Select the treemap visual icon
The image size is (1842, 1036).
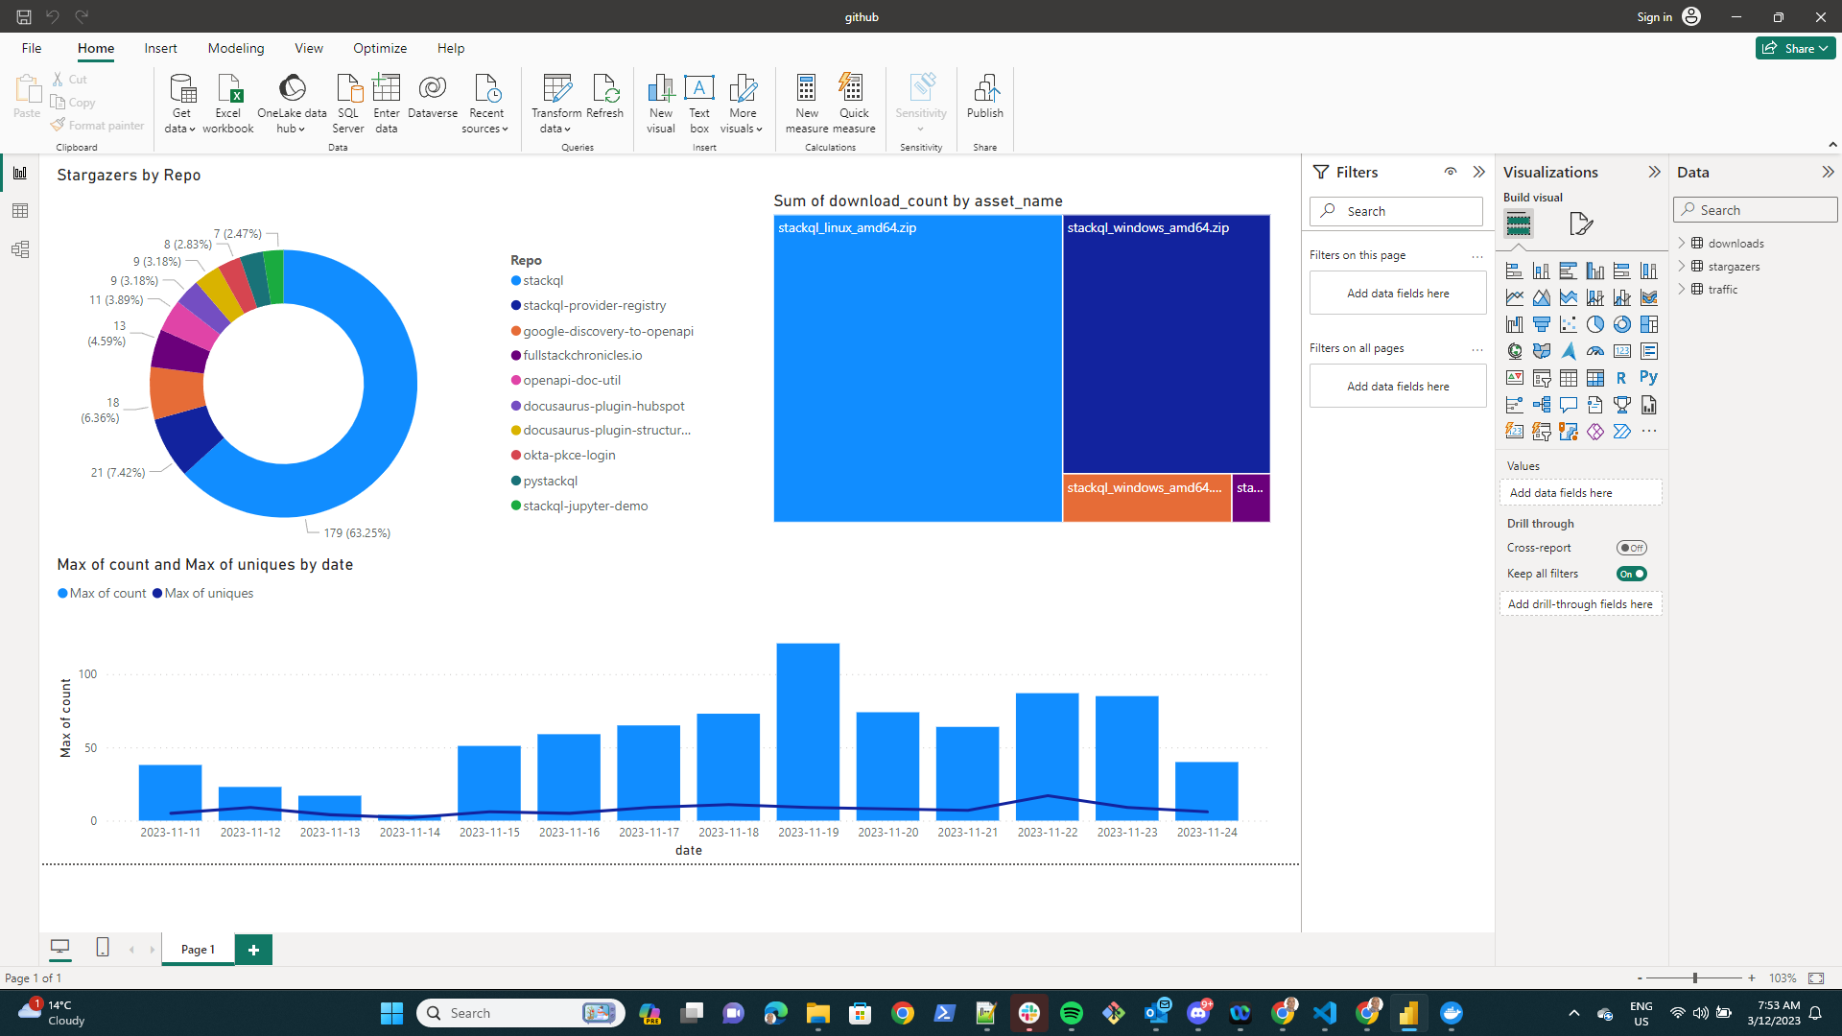pyautogui.click(x=1649, y=324)
